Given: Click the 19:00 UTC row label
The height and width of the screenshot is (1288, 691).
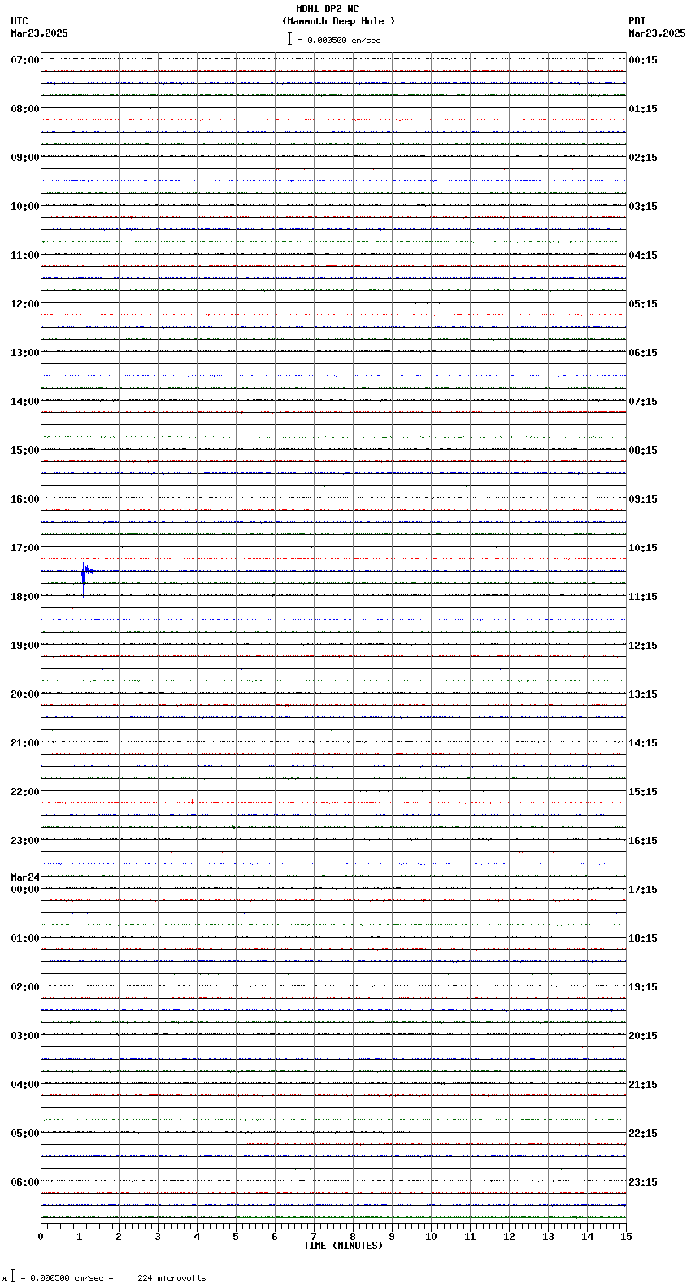Looking at the screenshot, I should click(25, 646).
